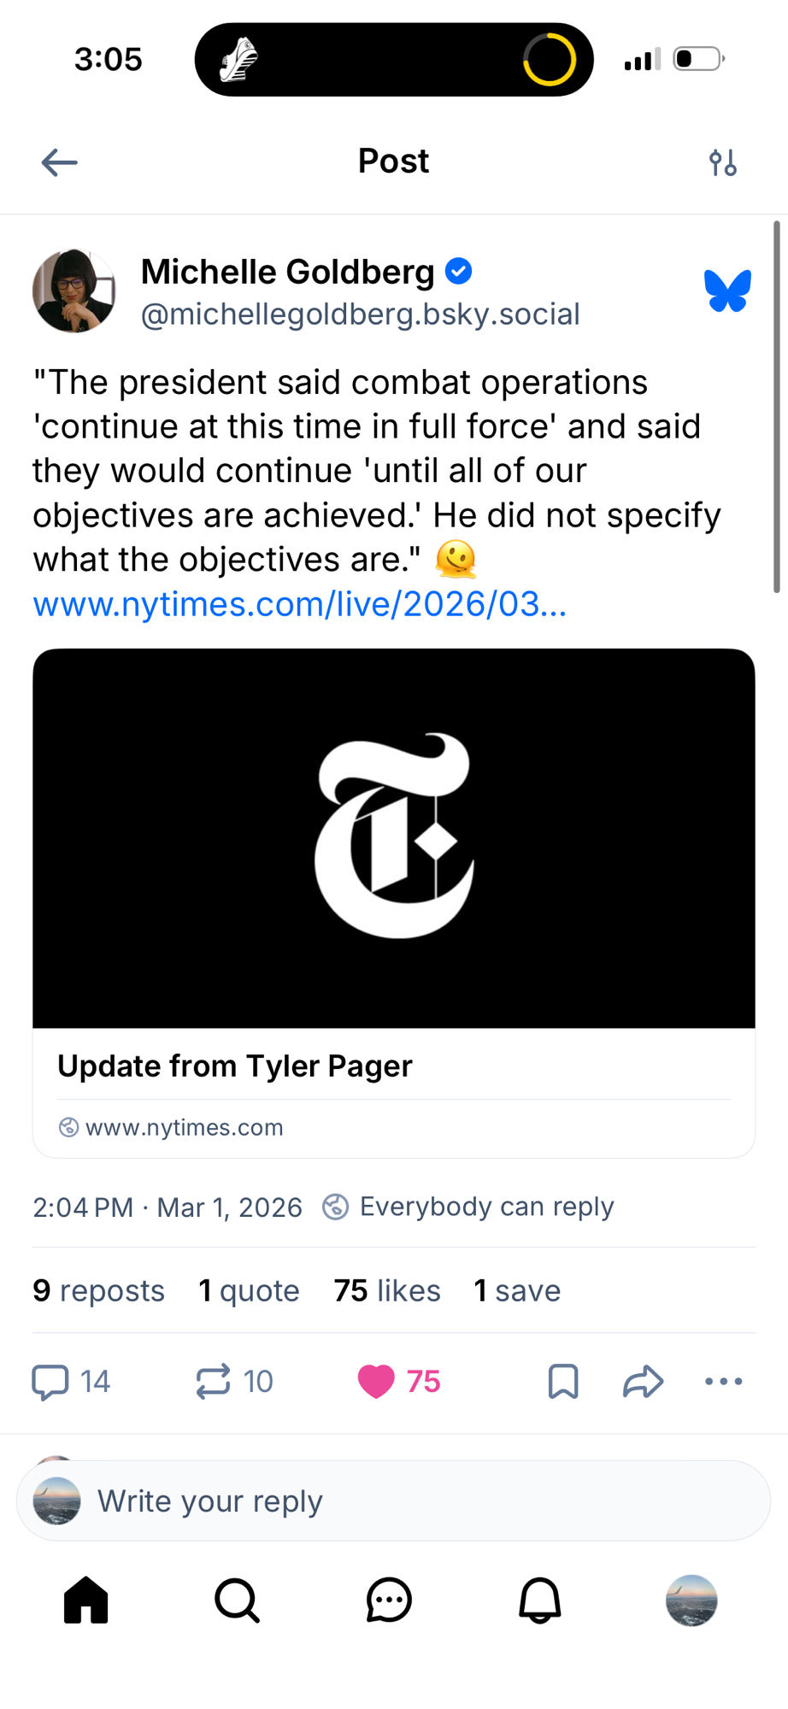Tap the blue butterfly Bluesky icon
Screen dimensions: 788x1709
(727, 291)
